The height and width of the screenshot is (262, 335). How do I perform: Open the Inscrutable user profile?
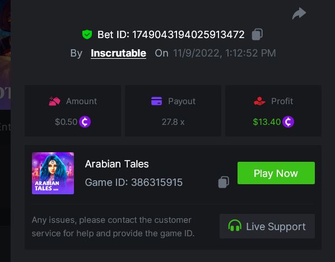point(118,53)
